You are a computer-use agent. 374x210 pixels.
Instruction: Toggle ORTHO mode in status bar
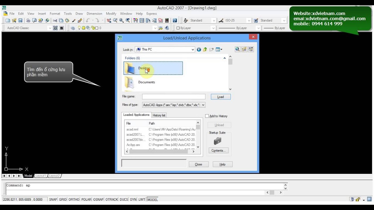(74, 199)
